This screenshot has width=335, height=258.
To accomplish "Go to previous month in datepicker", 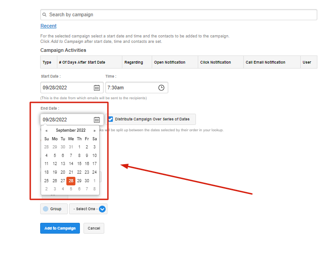I will [47, 131].
